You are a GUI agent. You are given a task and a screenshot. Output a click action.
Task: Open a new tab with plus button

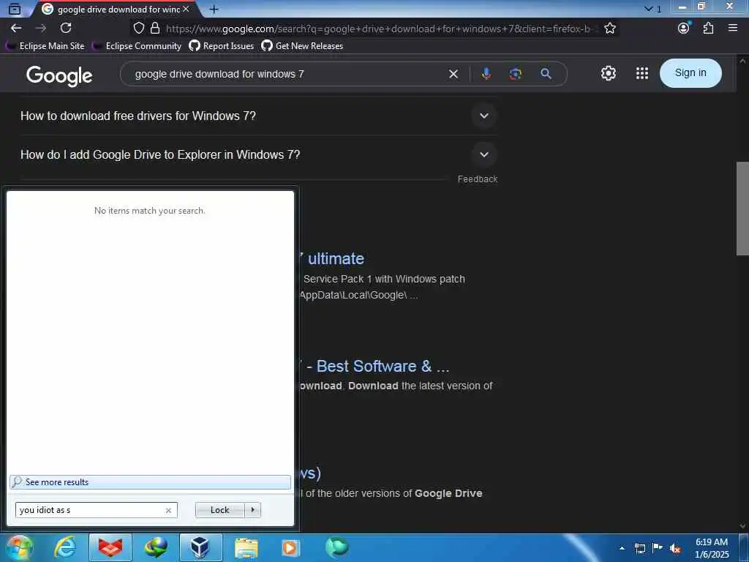pyautogui.click(x=214, y=9)
